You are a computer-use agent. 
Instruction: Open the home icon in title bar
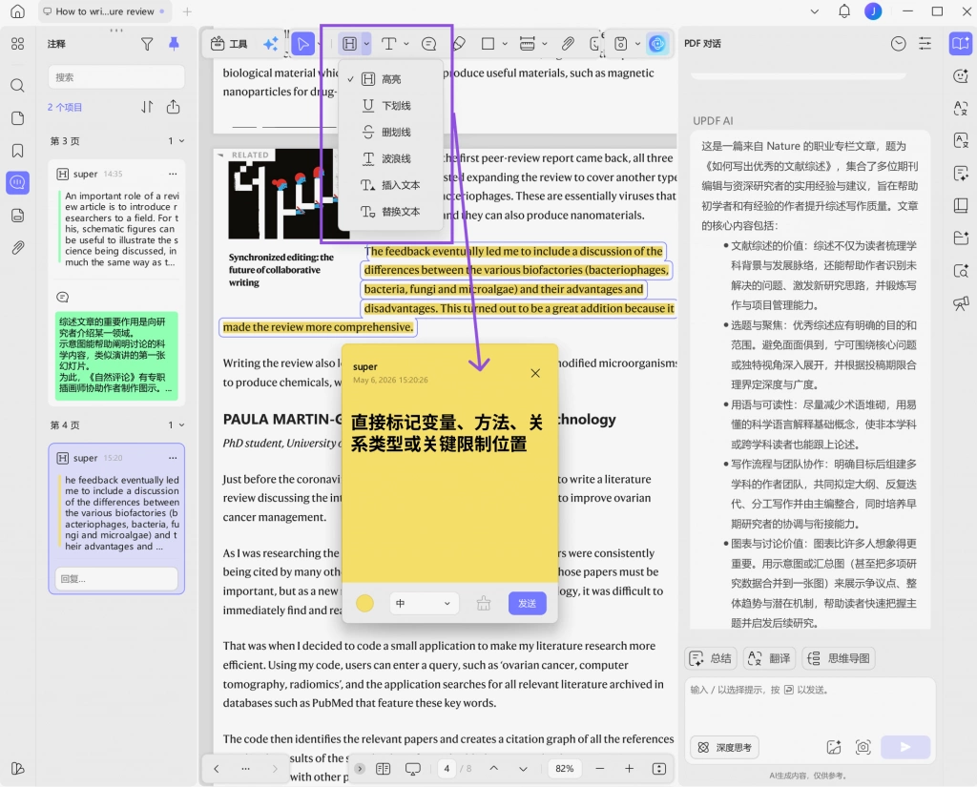click(x=17, y=11)
